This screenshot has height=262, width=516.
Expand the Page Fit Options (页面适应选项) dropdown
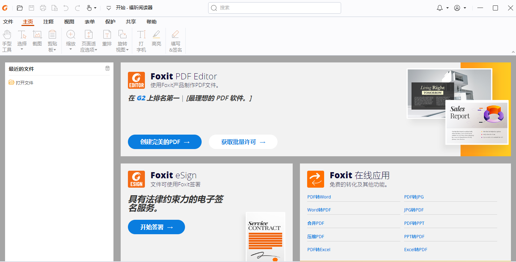[x=89, y=50]
